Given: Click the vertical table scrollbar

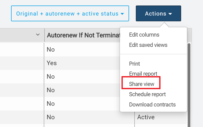Looking at the screenshot, I should pos(189,85).
